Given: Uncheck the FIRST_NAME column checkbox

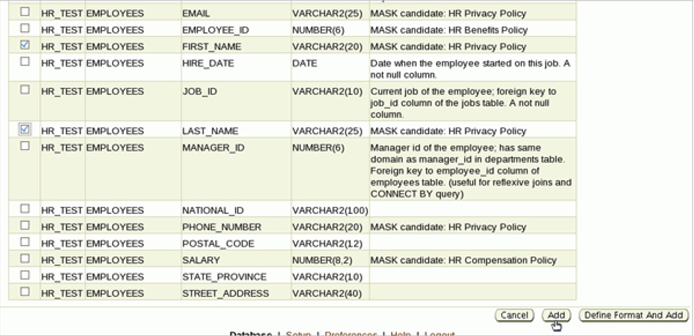Looking at the screenshot, I should (25, 45).
